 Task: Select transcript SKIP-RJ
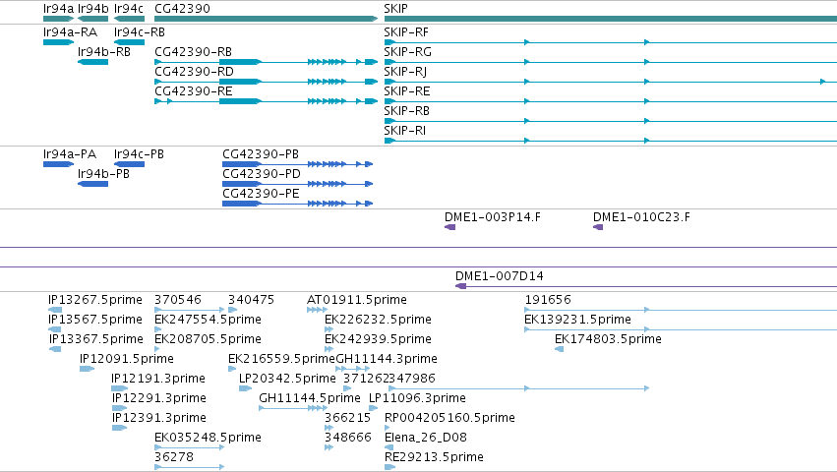pos(405,72)
